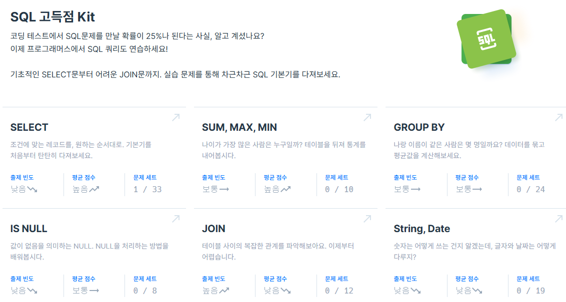This screenshot has width=566, height=302.
Task: Click SELECT's downward frequency trend icon
Action: tap(32, 189)
